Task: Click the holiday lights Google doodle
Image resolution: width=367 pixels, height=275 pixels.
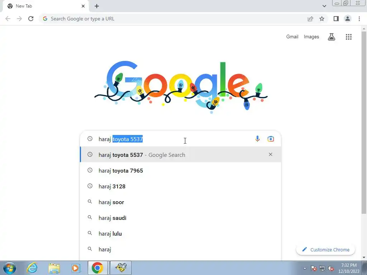Action: tap(181, 87)
